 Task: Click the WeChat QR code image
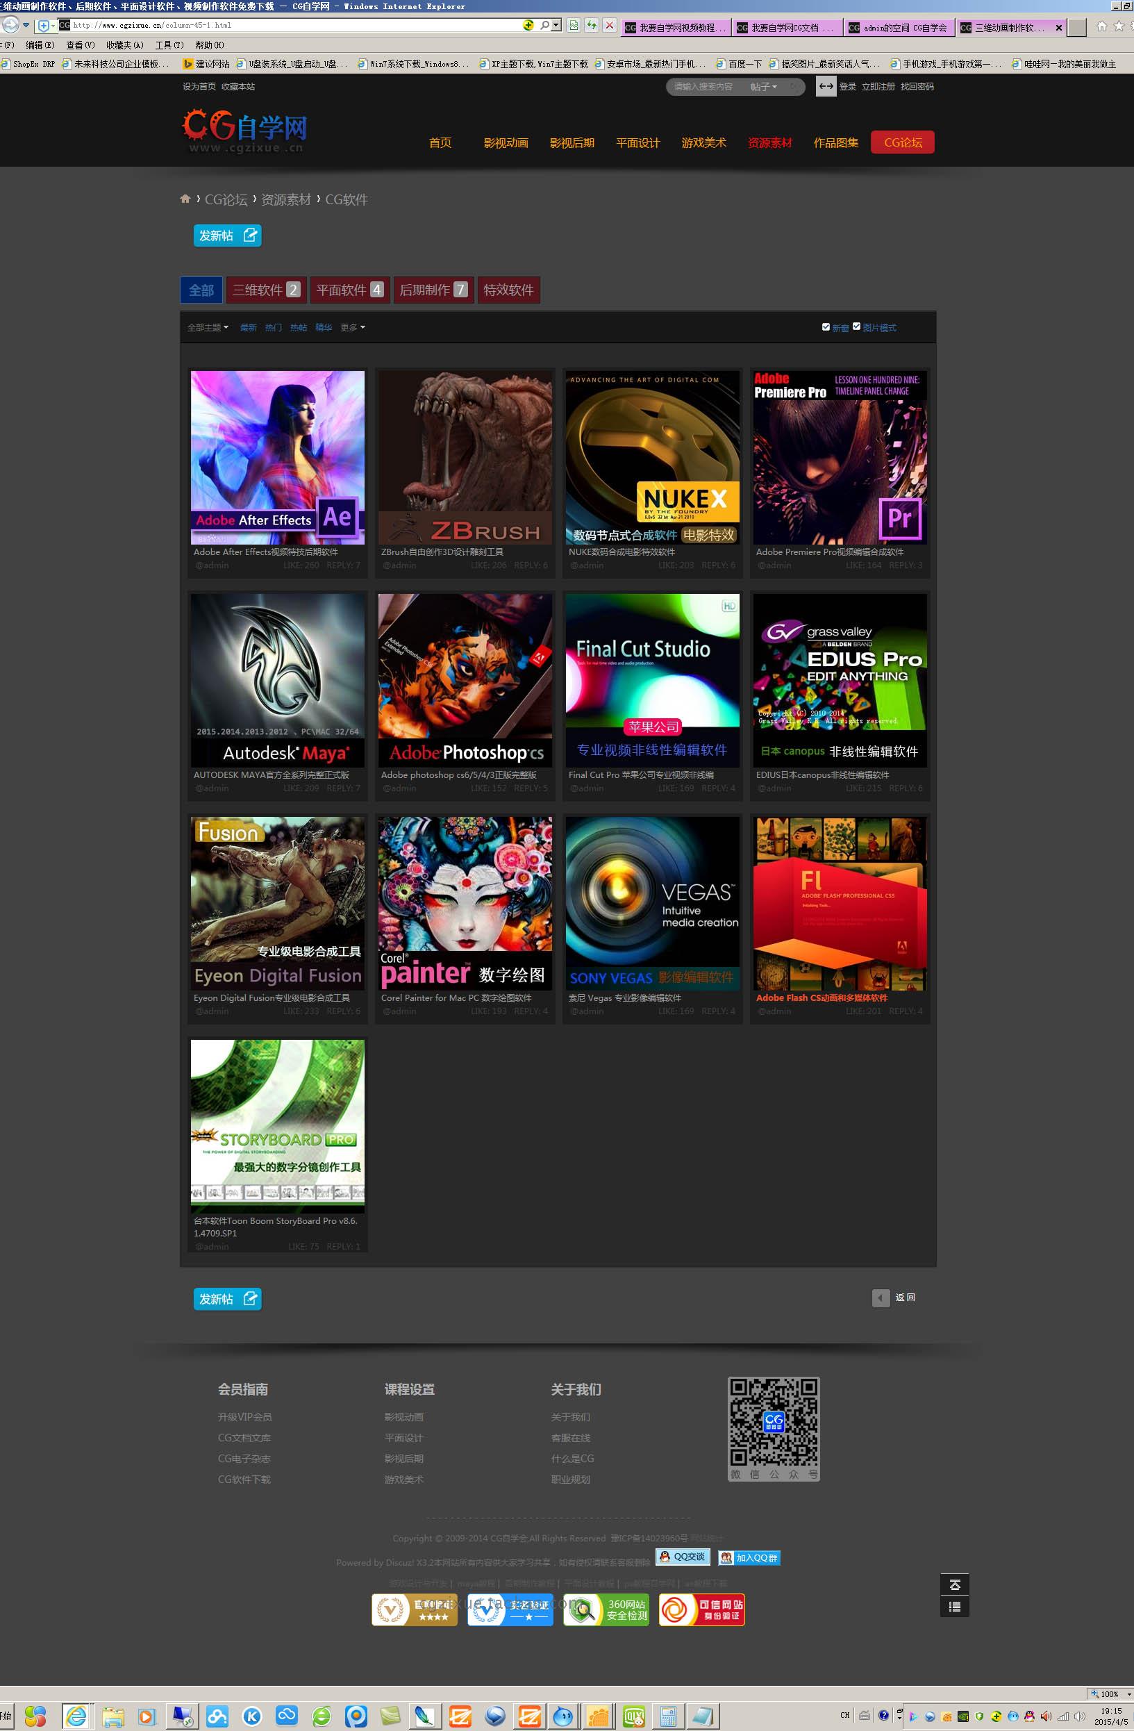click(774, 1427)
